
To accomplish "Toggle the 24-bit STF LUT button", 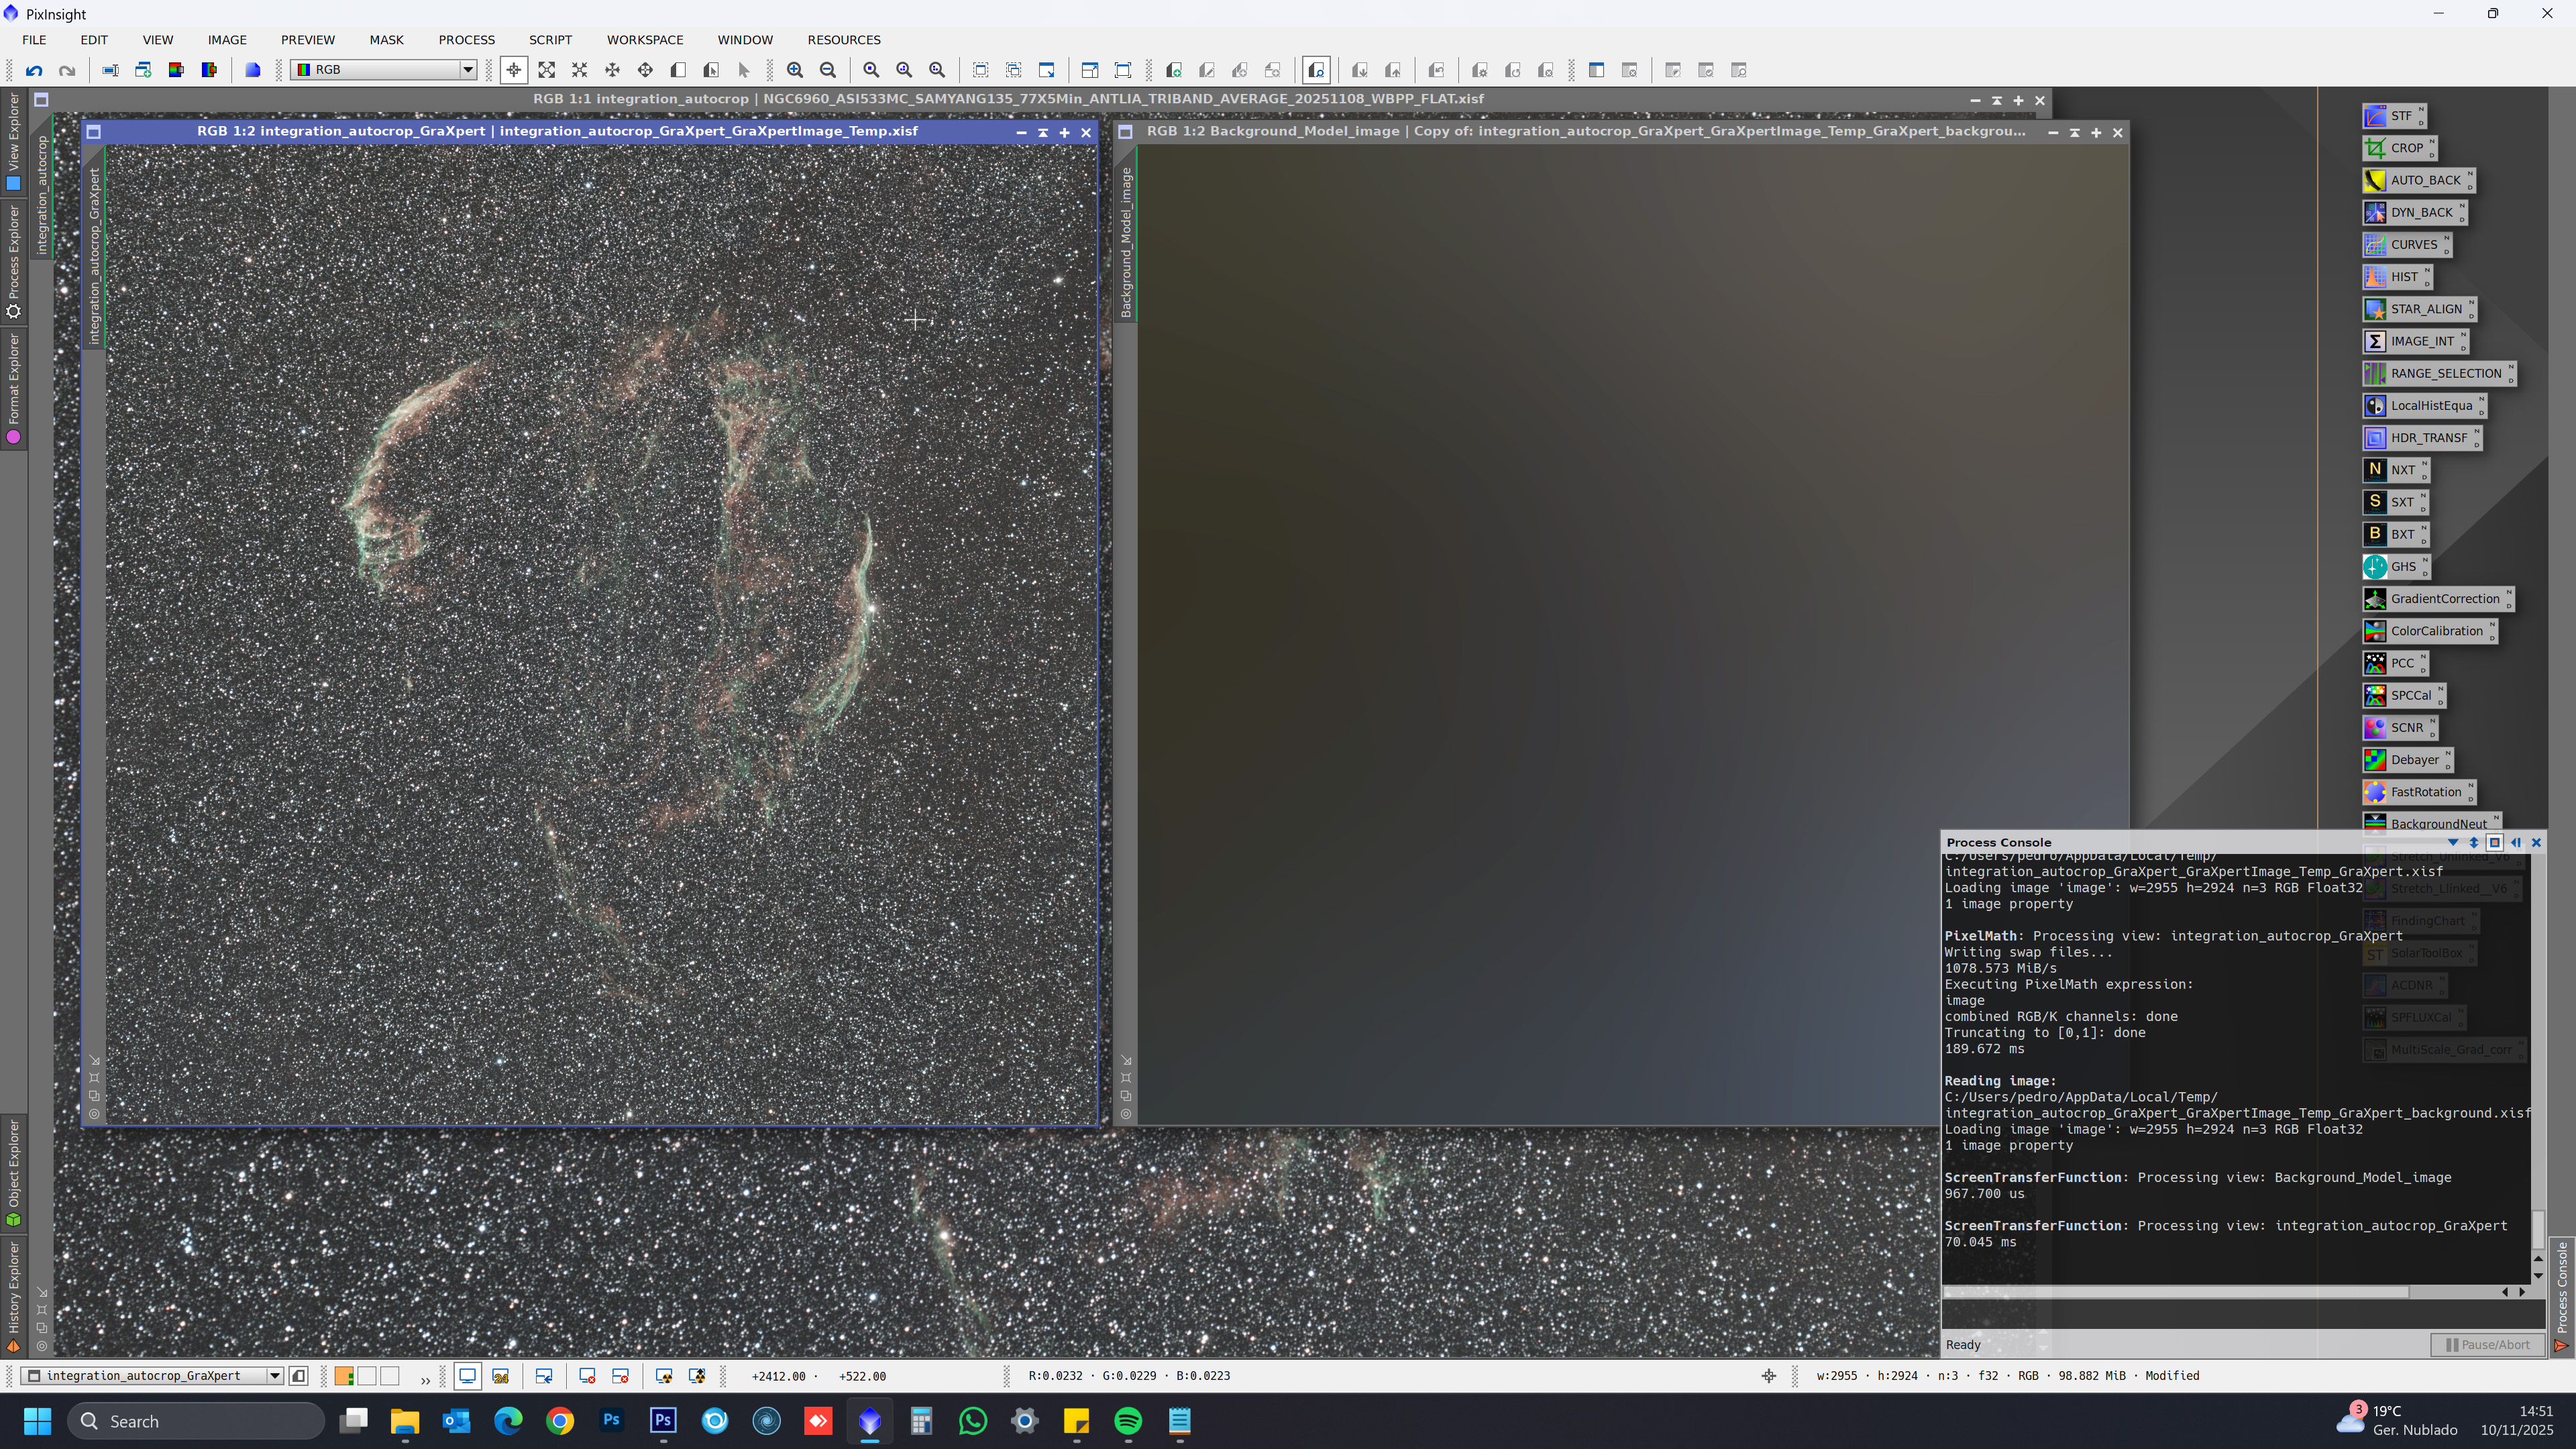I will (501, 1377).
